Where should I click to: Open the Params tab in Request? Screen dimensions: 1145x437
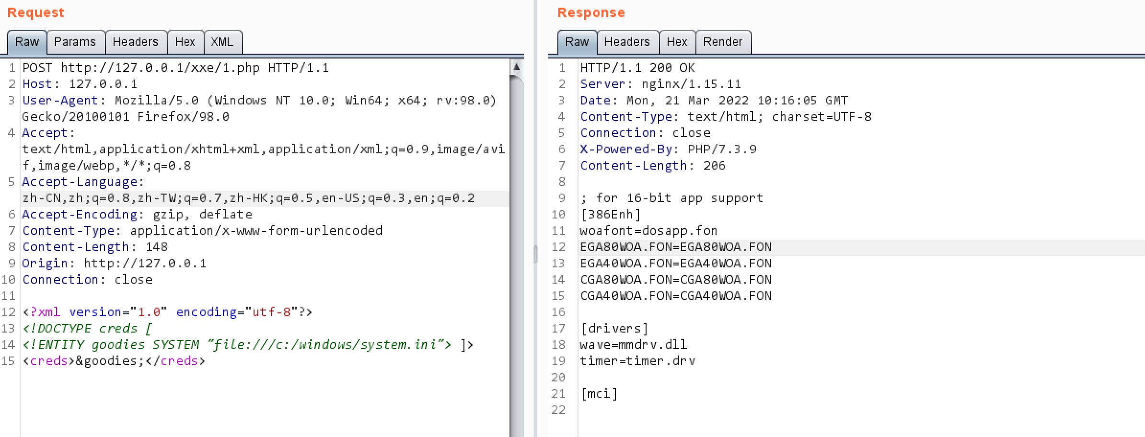[75, 42]
